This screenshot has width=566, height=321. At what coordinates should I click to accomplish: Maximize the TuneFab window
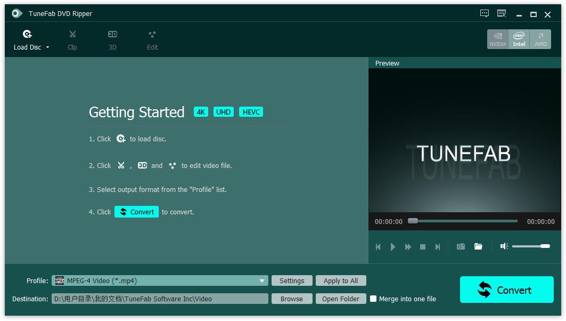(x=533, y=14)
